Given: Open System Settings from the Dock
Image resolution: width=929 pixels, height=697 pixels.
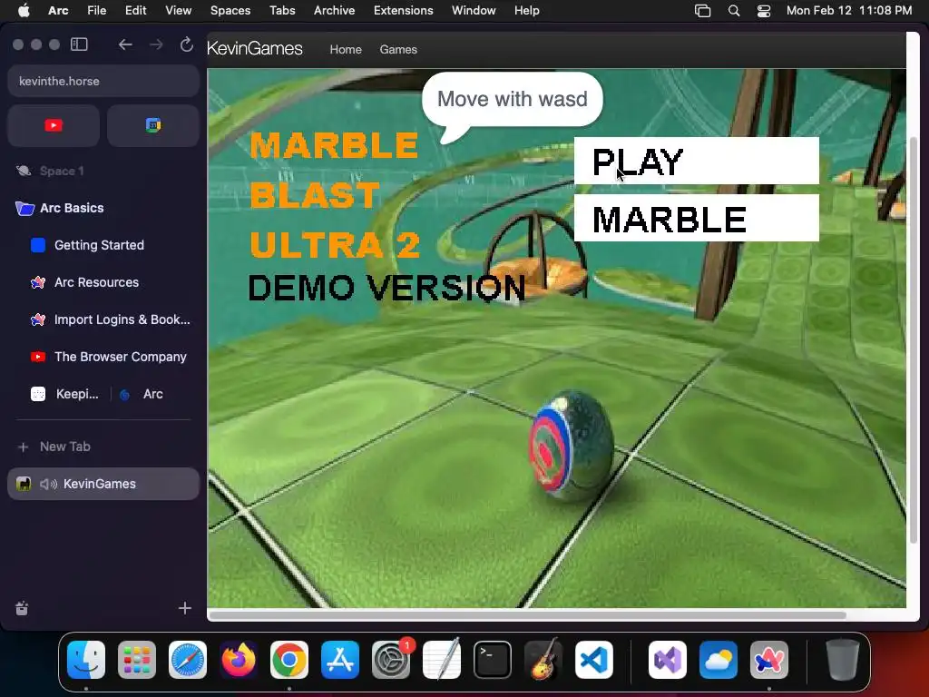Looking at the screenshot, I should [391, 660].
